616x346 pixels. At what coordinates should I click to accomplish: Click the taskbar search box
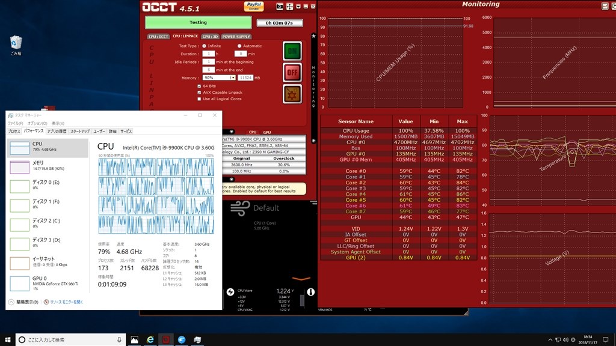pyautogui.click(x=71, y=340)
